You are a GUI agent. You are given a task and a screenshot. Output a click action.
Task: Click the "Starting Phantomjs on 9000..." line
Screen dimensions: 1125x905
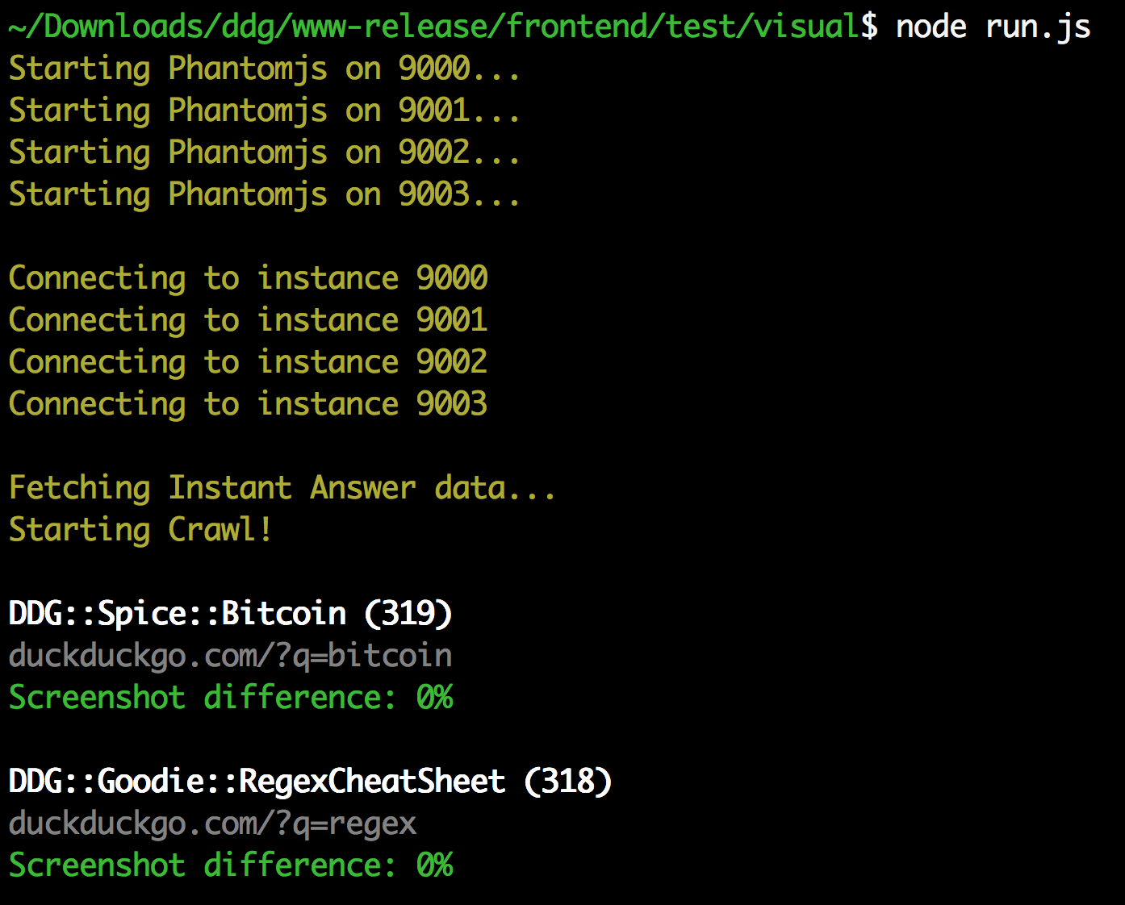point(265,70)
